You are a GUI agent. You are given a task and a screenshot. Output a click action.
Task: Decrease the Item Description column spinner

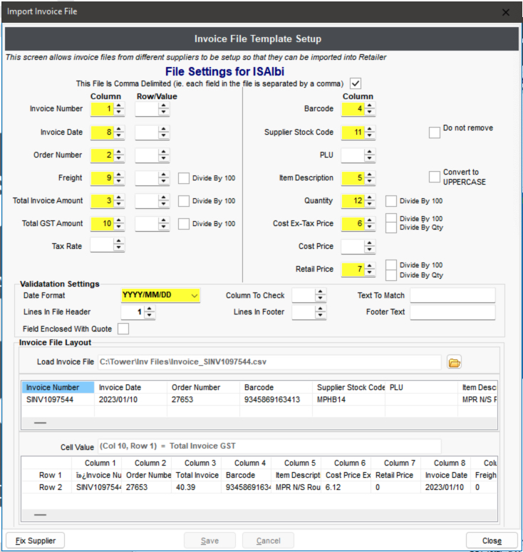click(x=370, y=182)
